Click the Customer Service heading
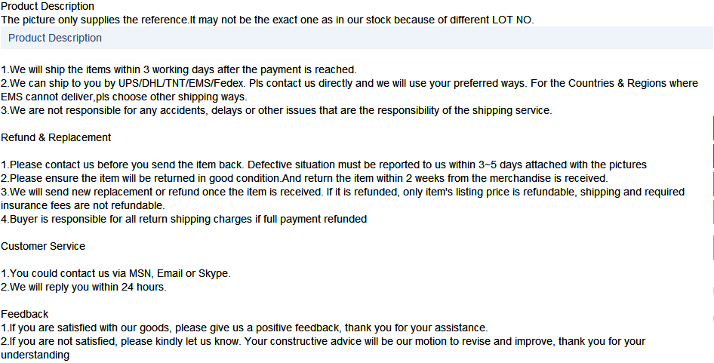This screenshot has width=714, height=363. (43, 247)
